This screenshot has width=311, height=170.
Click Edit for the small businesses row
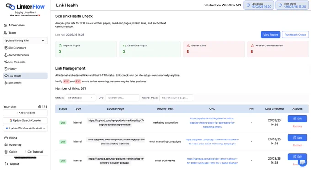point(297,157)
